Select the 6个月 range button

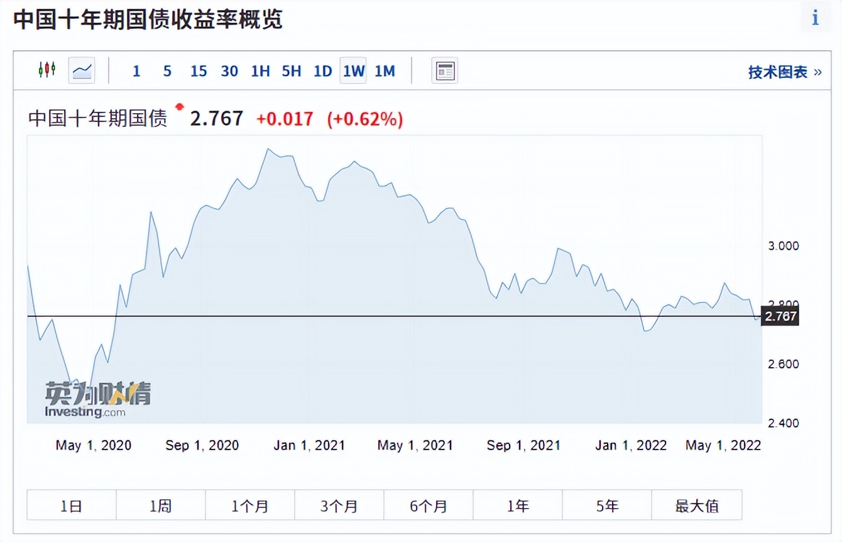(x=429, y=505)
